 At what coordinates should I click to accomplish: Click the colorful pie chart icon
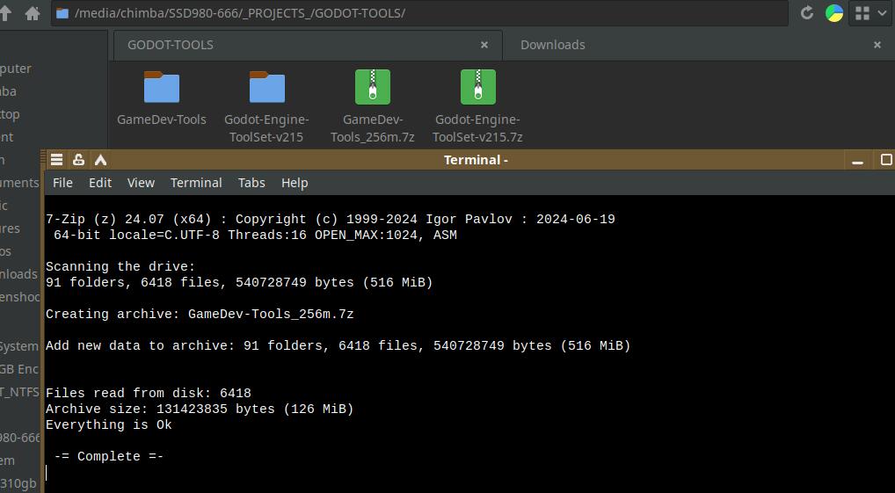point(834,13)
